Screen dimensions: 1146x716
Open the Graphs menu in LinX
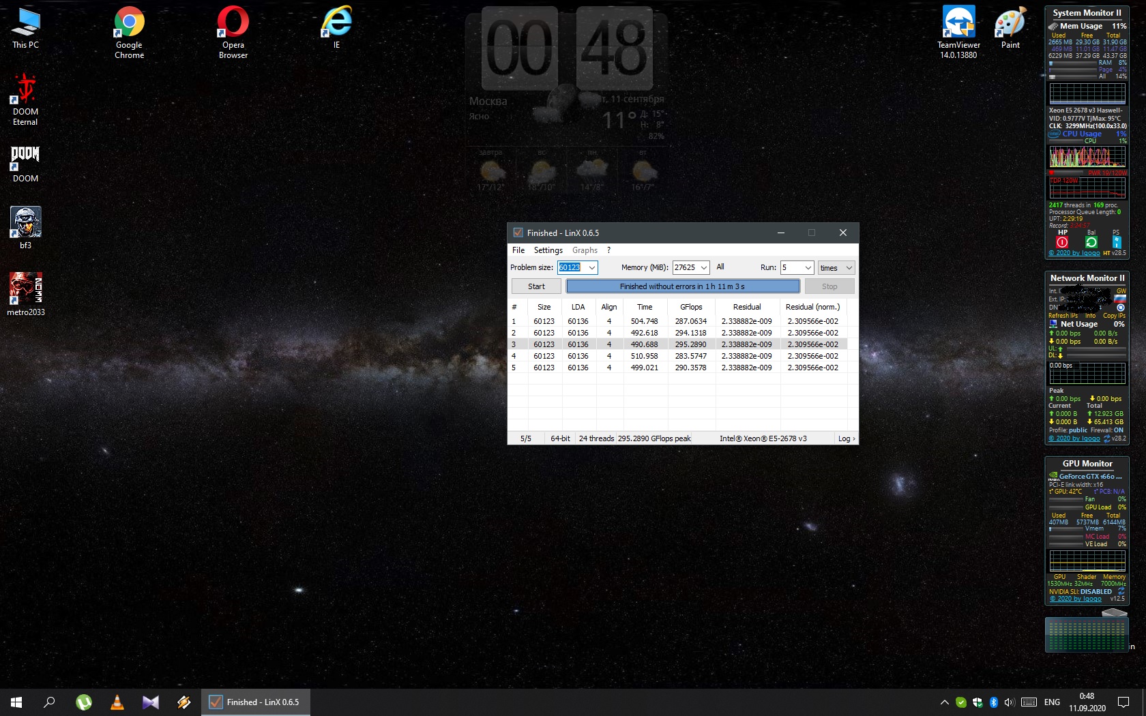click(585, 250)
